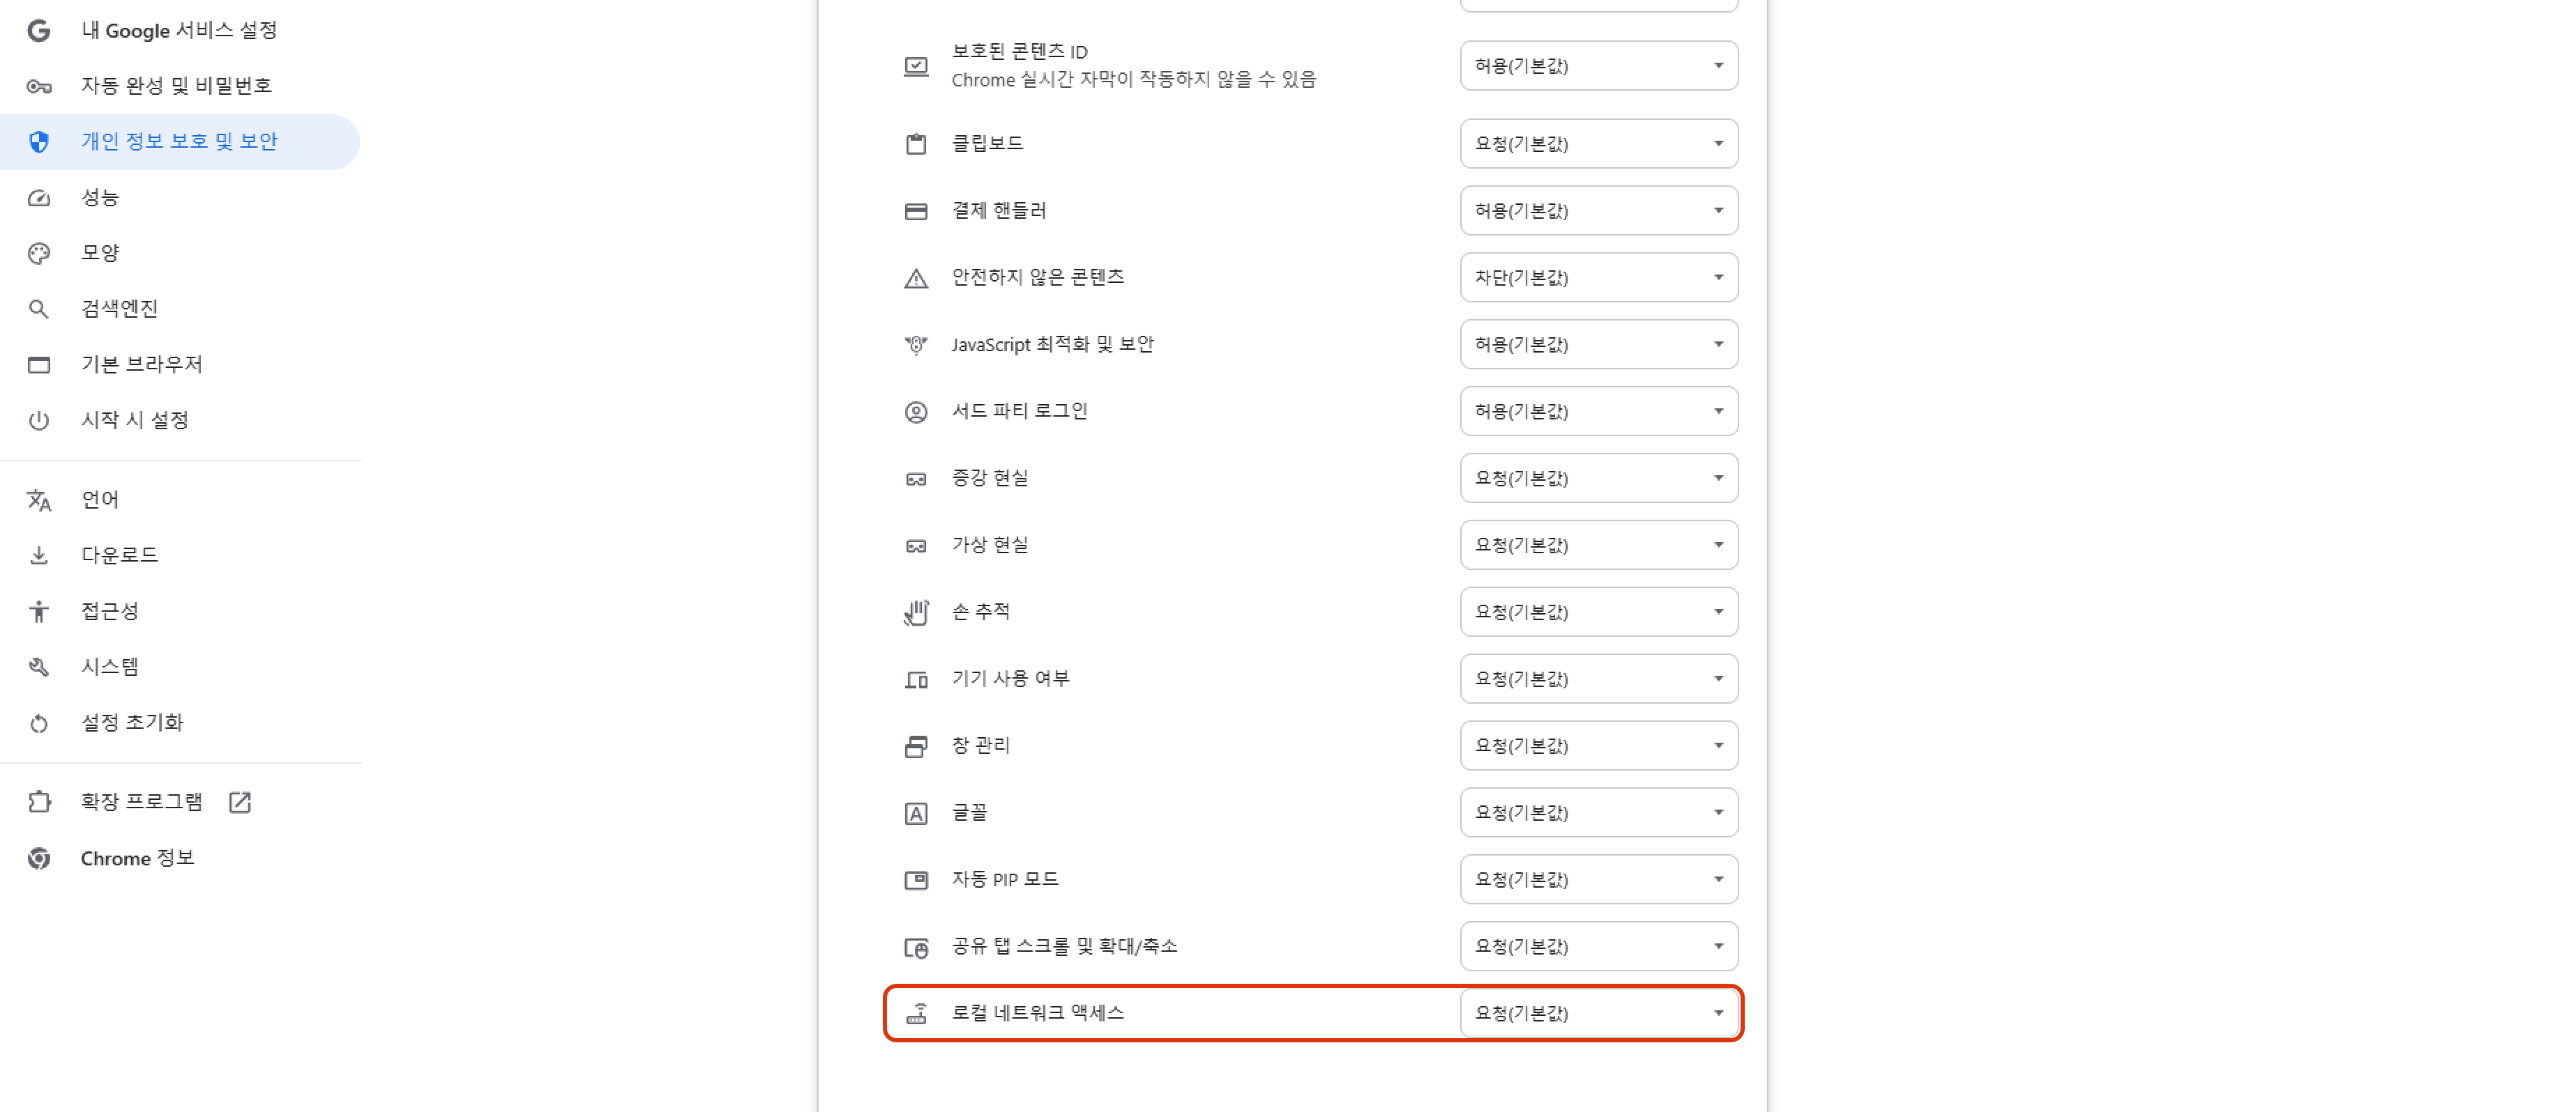
Task: Open the 서드 파티 로그인 permission dropdown
Action: [x=1598, y=412]
